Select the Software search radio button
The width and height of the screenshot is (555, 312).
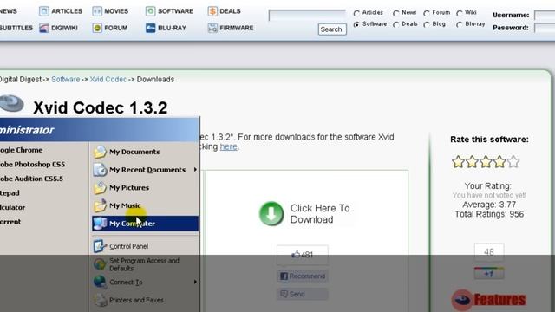tap(356, 24)
